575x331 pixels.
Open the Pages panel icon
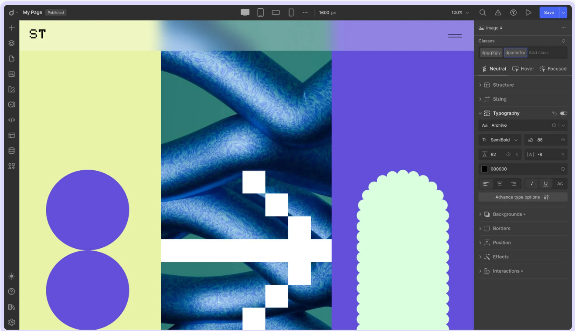(12, 58)
